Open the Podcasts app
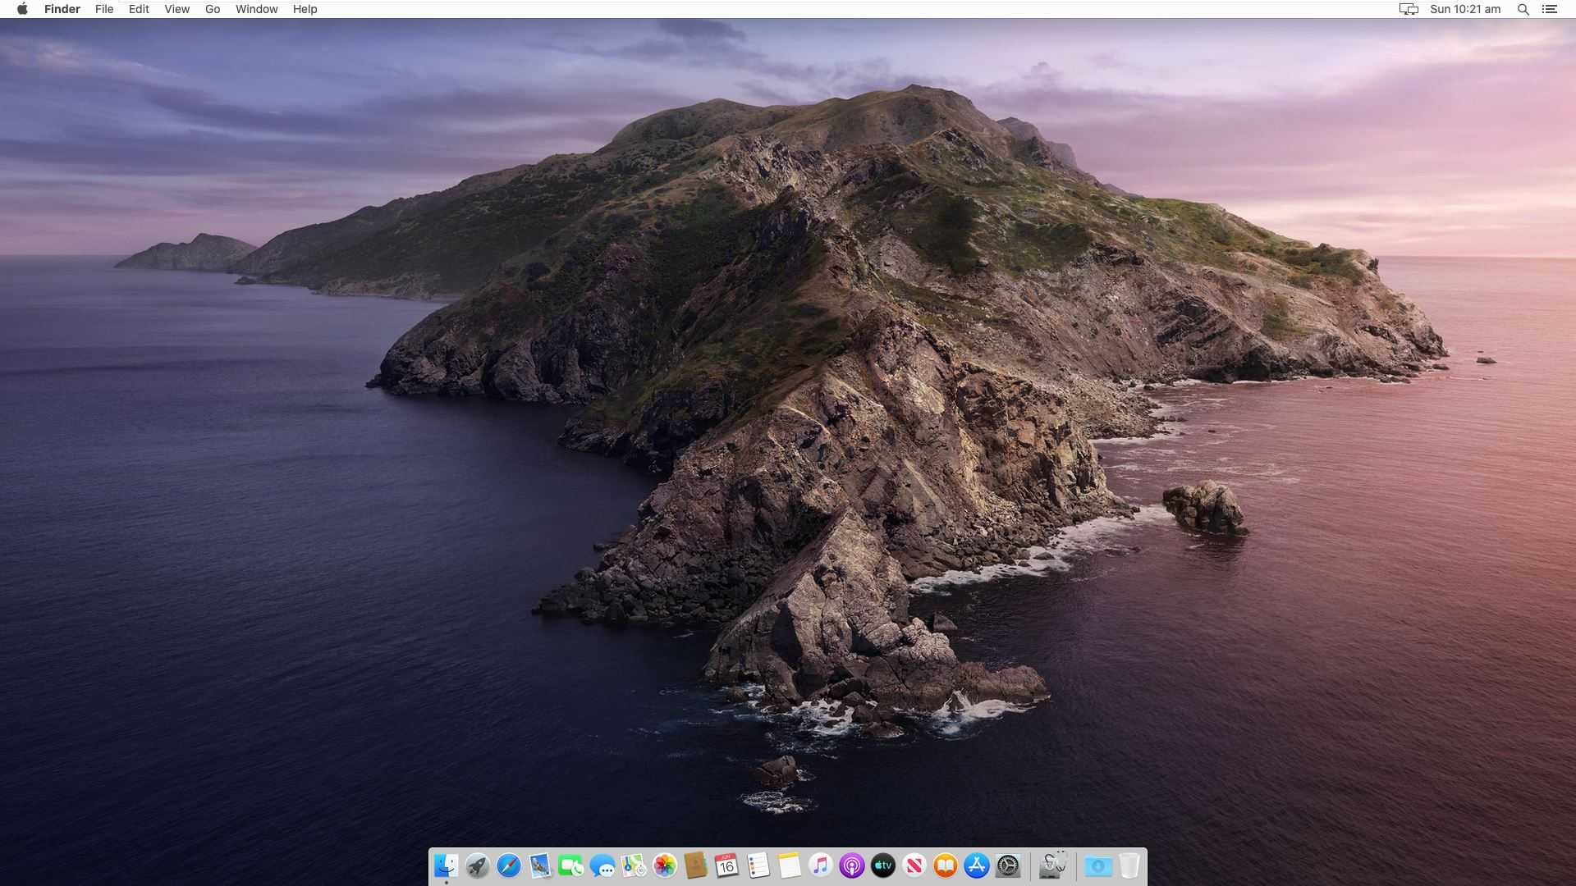 pyautogui.click(x=852, y=865)
